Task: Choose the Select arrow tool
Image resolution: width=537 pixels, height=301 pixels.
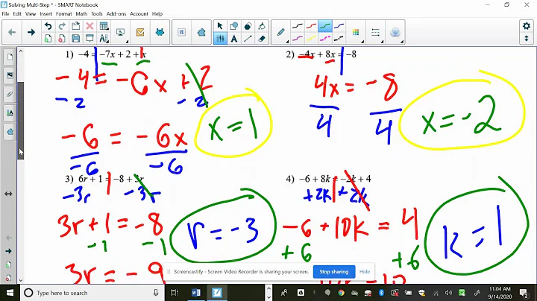Action: 220,26
